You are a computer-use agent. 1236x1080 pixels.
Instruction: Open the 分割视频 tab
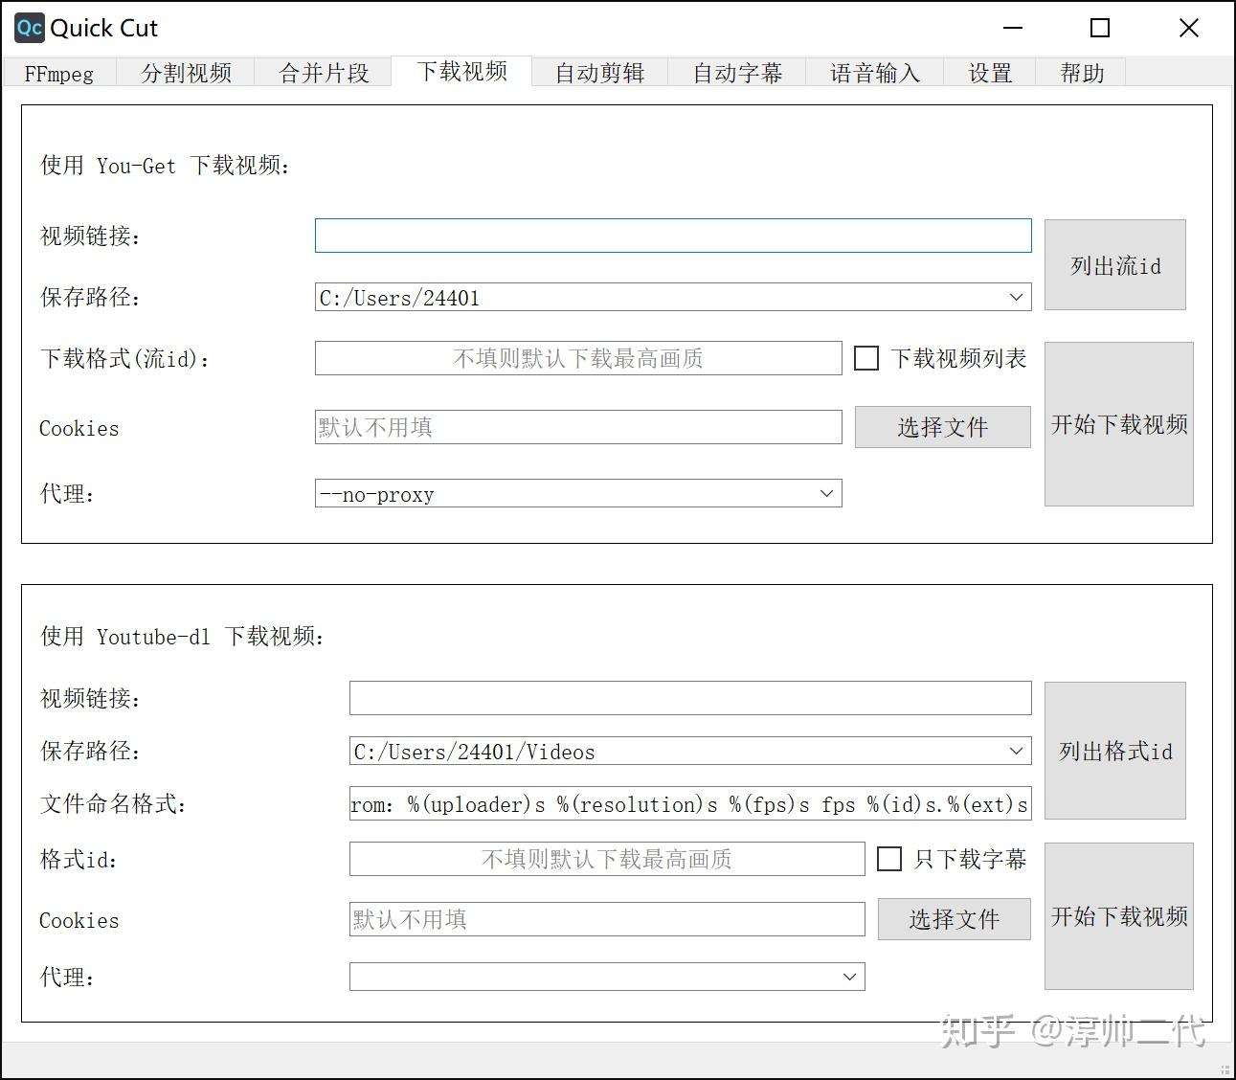pyautogui.click(x=186, y=73)
